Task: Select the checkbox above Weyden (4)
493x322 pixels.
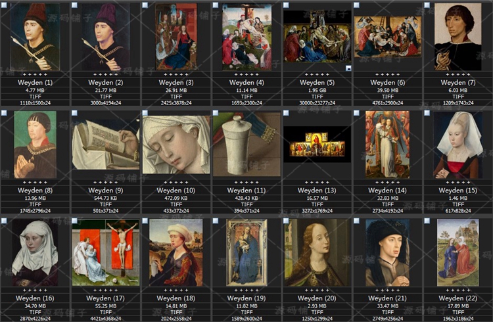Action: [216, 5]
